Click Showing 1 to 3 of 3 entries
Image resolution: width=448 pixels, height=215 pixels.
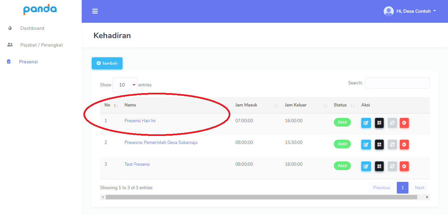(126, 188)
